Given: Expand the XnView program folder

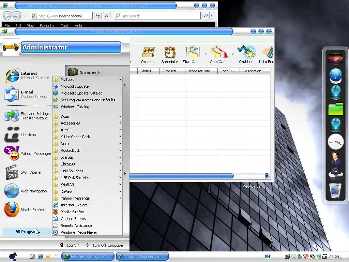Looking at the screenshot, I should [88, 191].
